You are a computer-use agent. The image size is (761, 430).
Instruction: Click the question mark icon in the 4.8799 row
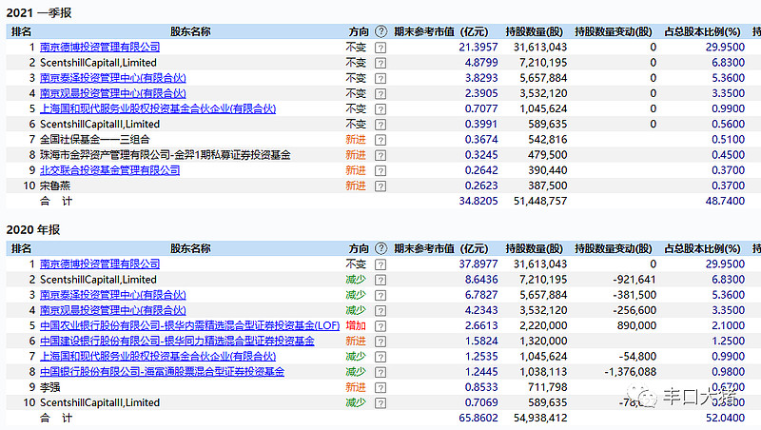pyautogui.click(x=380, y=63)
